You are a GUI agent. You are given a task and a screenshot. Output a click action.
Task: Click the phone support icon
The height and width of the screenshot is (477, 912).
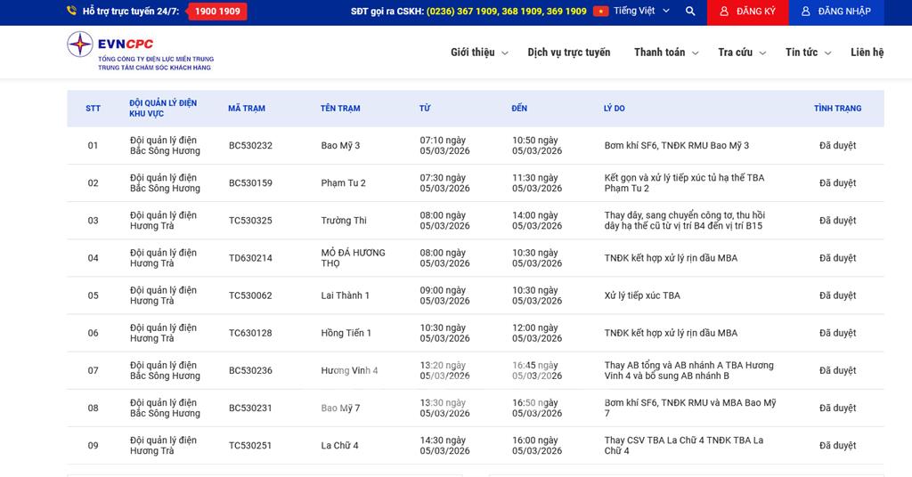tap(71, 12)
